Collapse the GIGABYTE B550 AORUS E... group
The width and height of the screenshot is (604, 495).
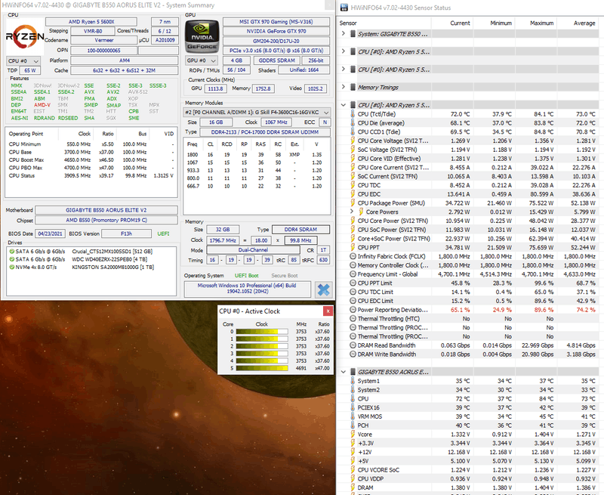click(x=344, y=372)
